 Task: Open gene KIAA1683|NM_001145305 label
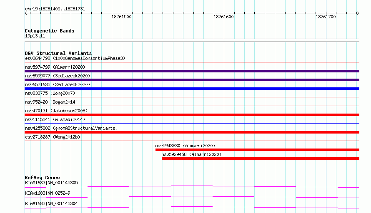(51, 183)
